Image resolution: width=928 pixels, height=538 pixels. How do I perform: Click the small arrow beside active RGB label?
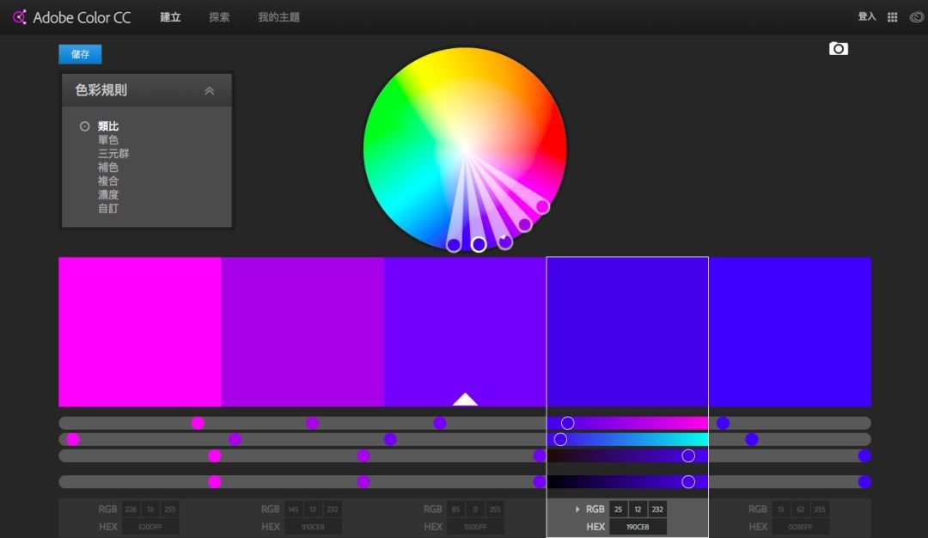point(577,510)
